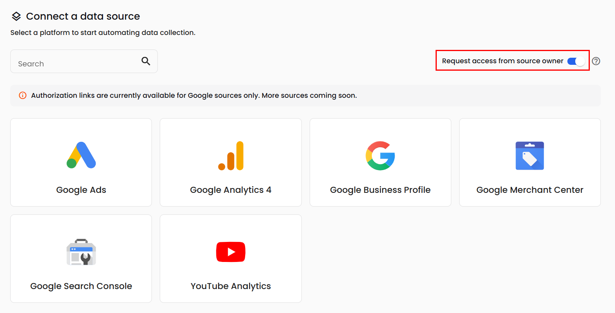Image resolution: width=615 pixels, height=313 pixels.
Task: Click the Request access from source owner label
Action: coord(502,61)
